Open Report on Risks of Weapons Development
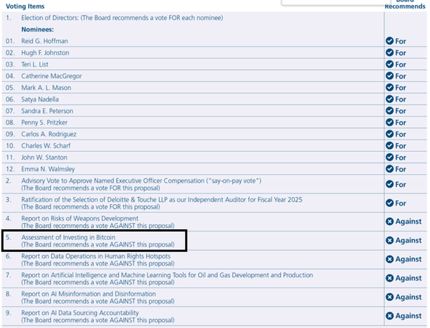 pyautogui.click(x=80, y=218)
